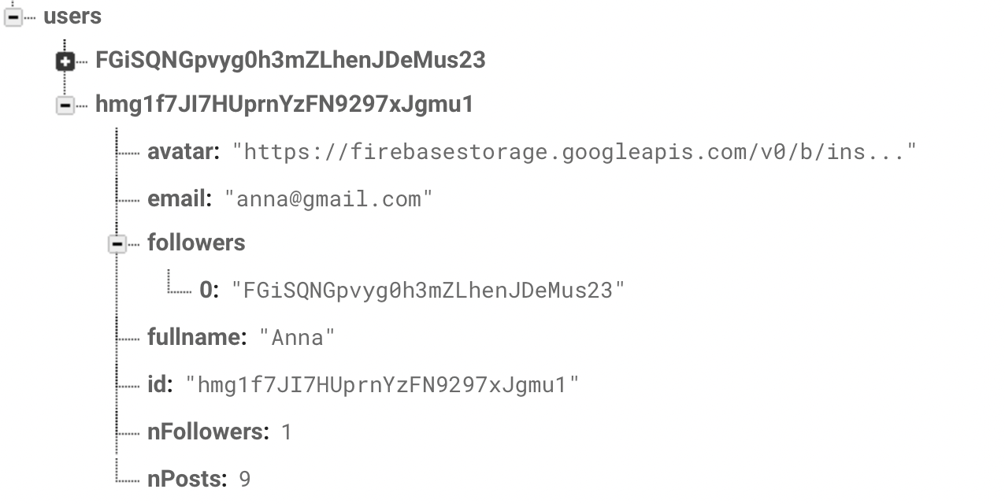Click the follower index 0 key
The width and height of the screenshot is (1005, 504).
(209, 290)
